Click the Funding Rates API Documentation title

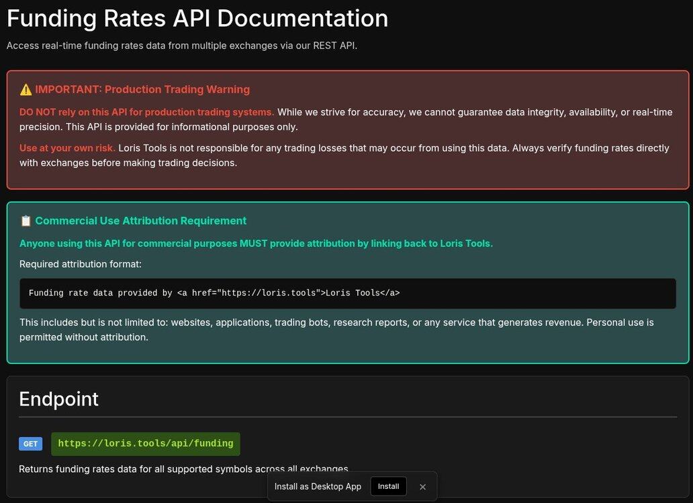[197, 19]
